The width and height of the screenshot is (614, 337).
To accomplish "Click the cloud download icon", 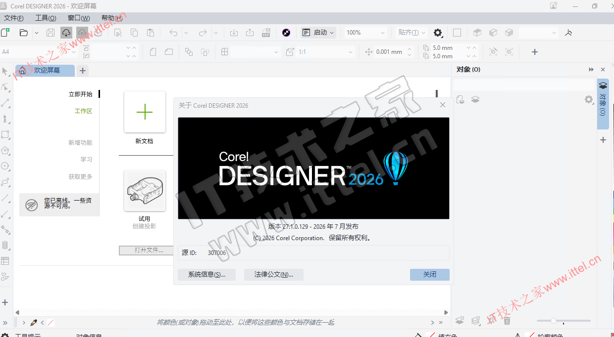I will tap(66, 33).
